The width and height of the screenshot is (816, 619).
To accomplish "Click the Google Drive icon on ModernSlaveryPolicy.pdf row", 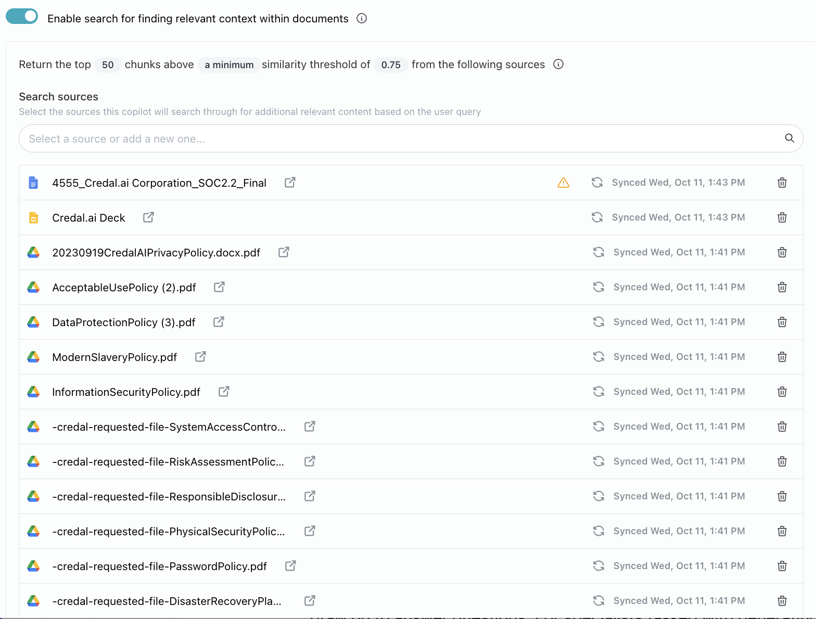I will [x=33, y=357].
